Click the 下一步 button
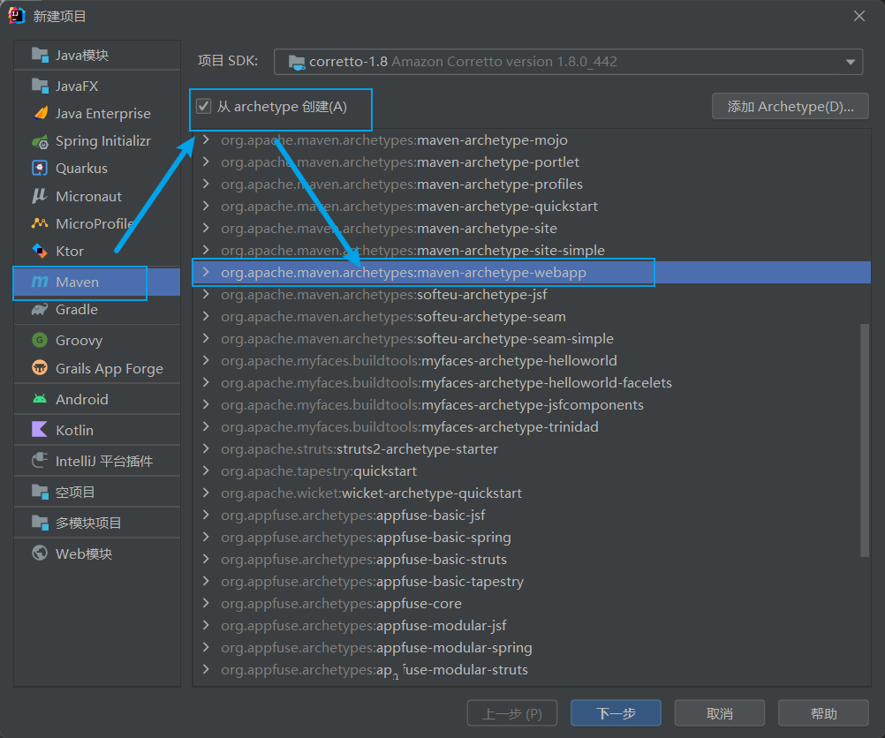The height and width of the screenshot is (738, 885). pos(616,713)
